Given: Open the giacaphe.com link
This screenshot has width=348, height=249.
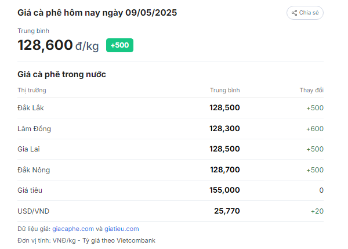Looking at the screenshot, I should click(73, 229).
